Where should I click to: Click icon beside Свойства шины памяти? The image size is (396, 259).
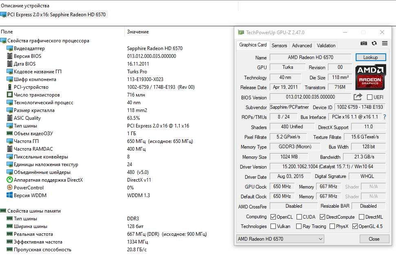tap(3, 211)
